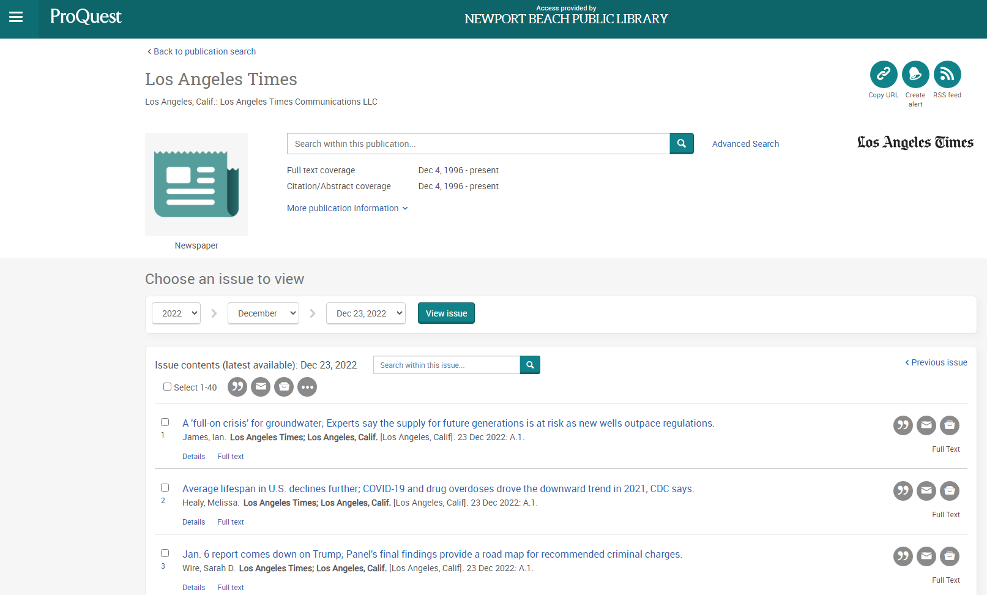
Task: Create an alert for this publication
Action: 915,75
